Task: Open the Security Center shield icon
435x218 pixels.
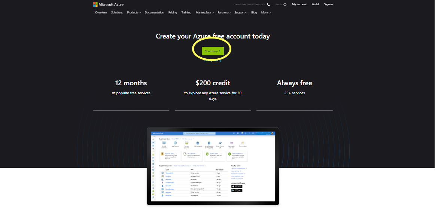Action: pyautogui.click(x=207, y=154)
